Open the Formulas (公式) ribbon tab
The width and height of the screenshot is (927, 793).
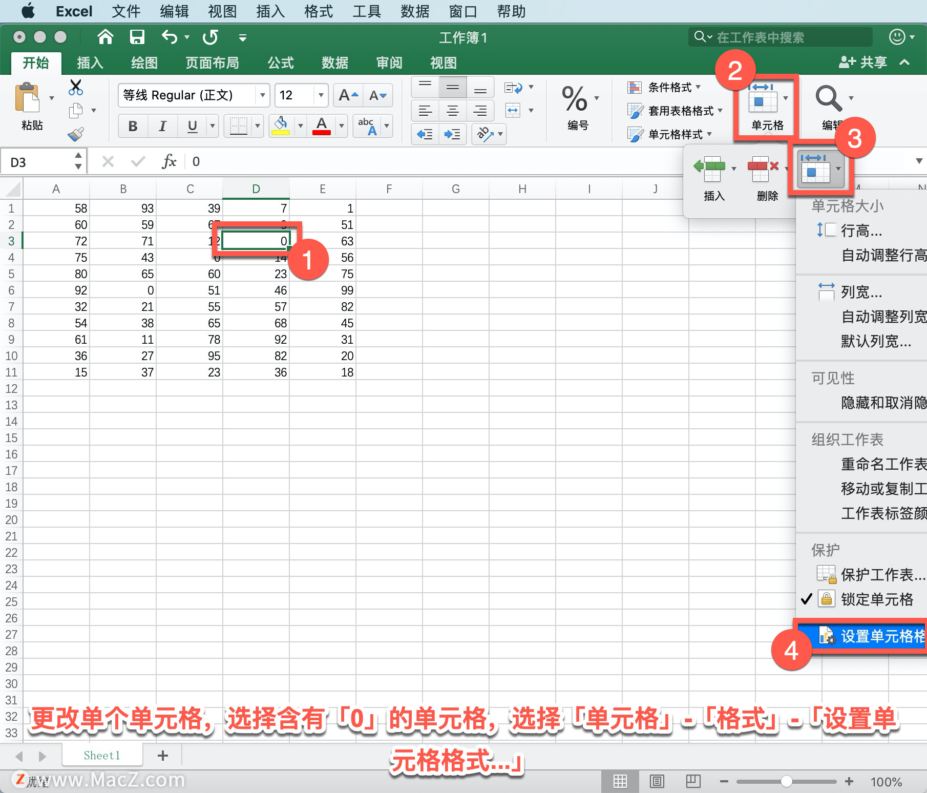[x=281, y=63]
